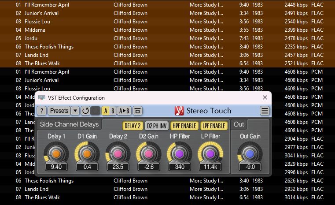Click the help question mark button

click(42, 111)
